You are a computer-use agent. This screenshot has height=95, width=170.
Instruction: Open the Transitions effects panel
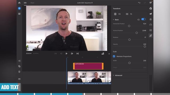coord(151,14)
